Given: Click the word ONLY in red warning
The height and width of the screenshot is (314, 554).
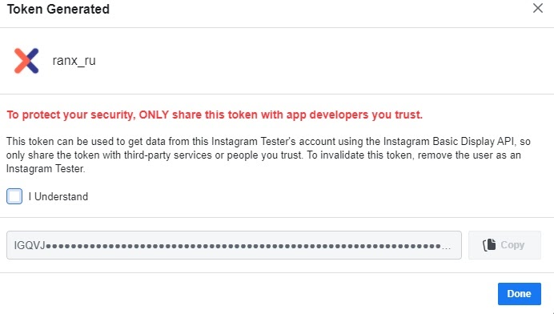Looking at the screenshot, I should (154, 115).
